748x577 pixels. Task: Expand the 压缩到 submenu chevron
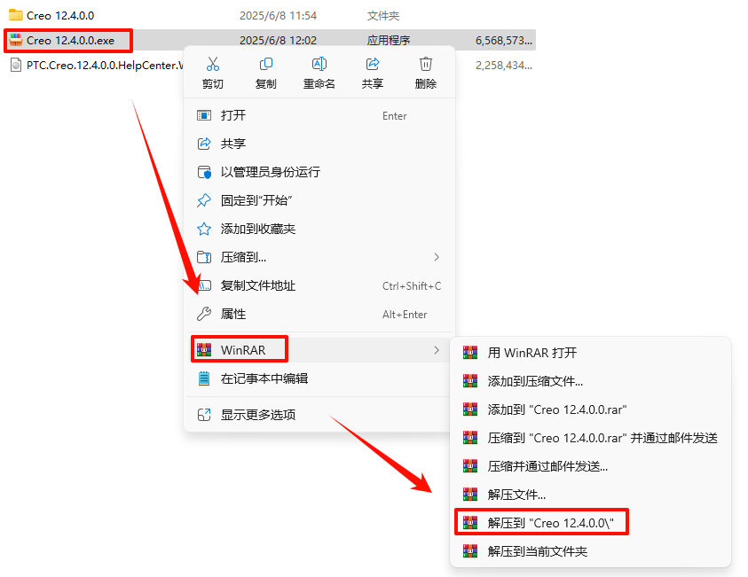point(437,257)
